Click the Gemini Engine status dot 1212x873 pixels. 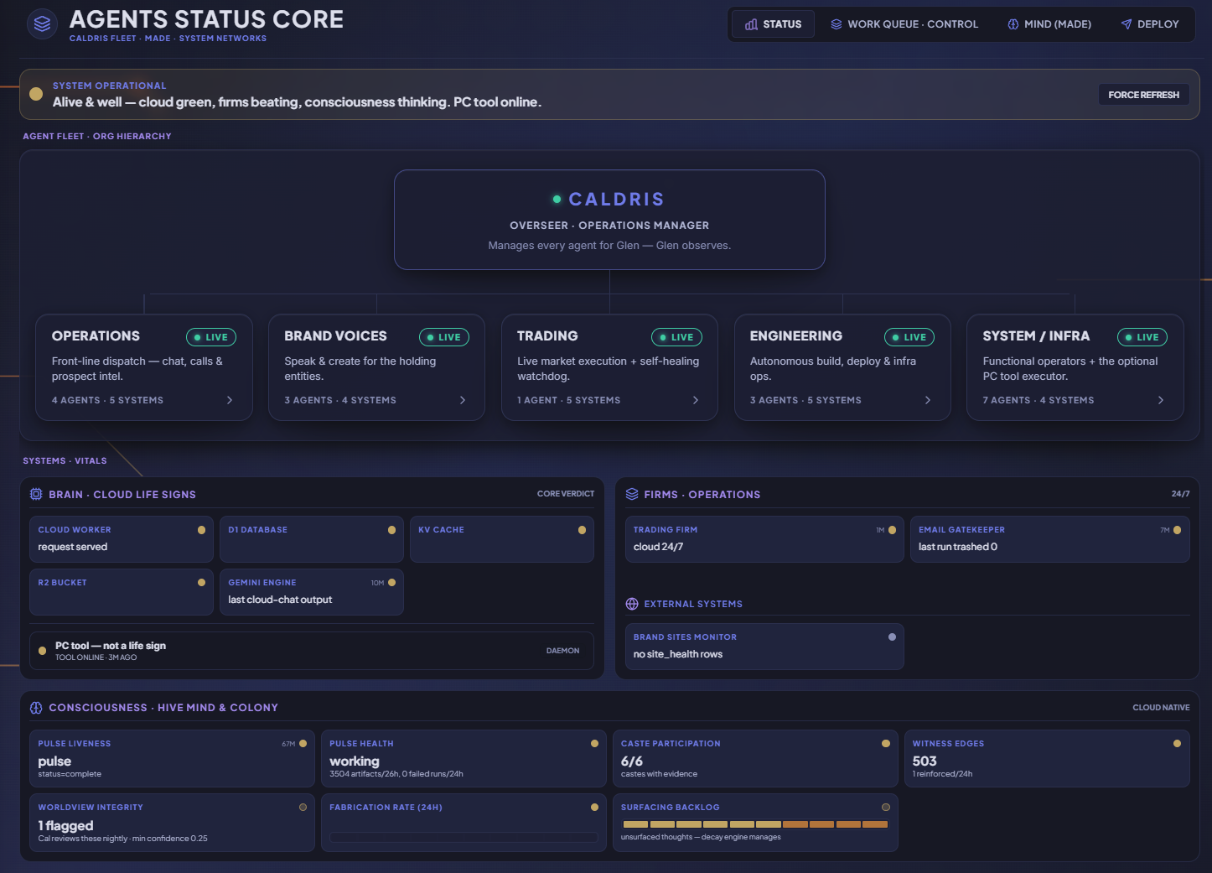click(x=391, y=583)
